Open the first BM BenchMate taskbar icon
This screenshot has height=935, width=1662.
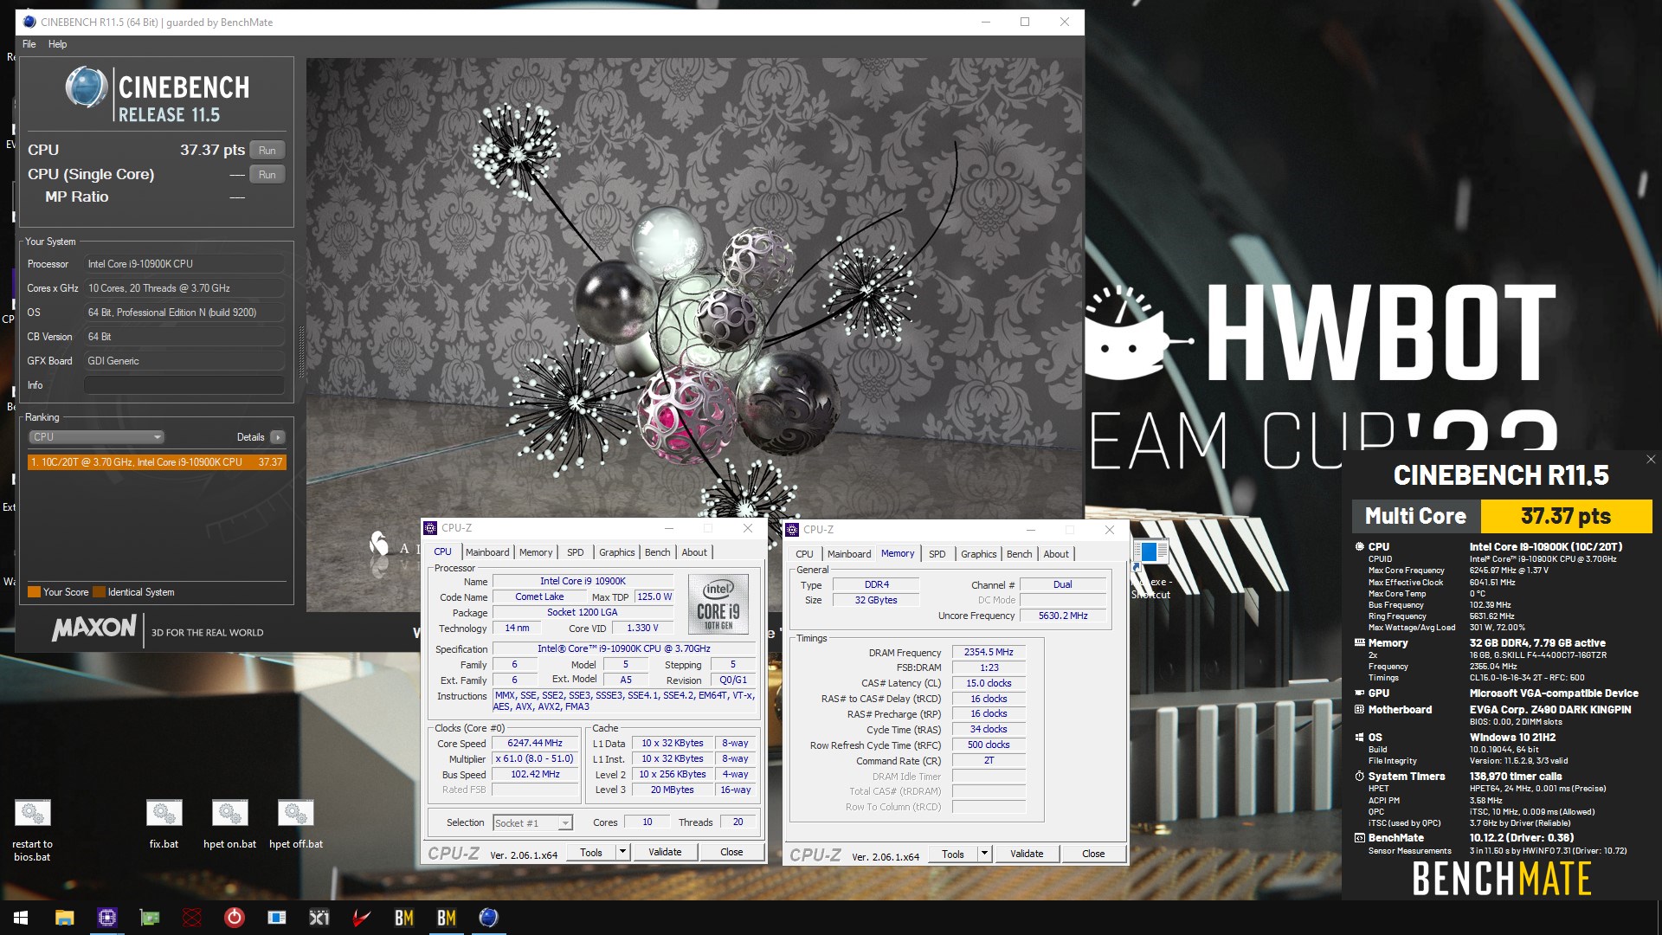coord(404,918)
